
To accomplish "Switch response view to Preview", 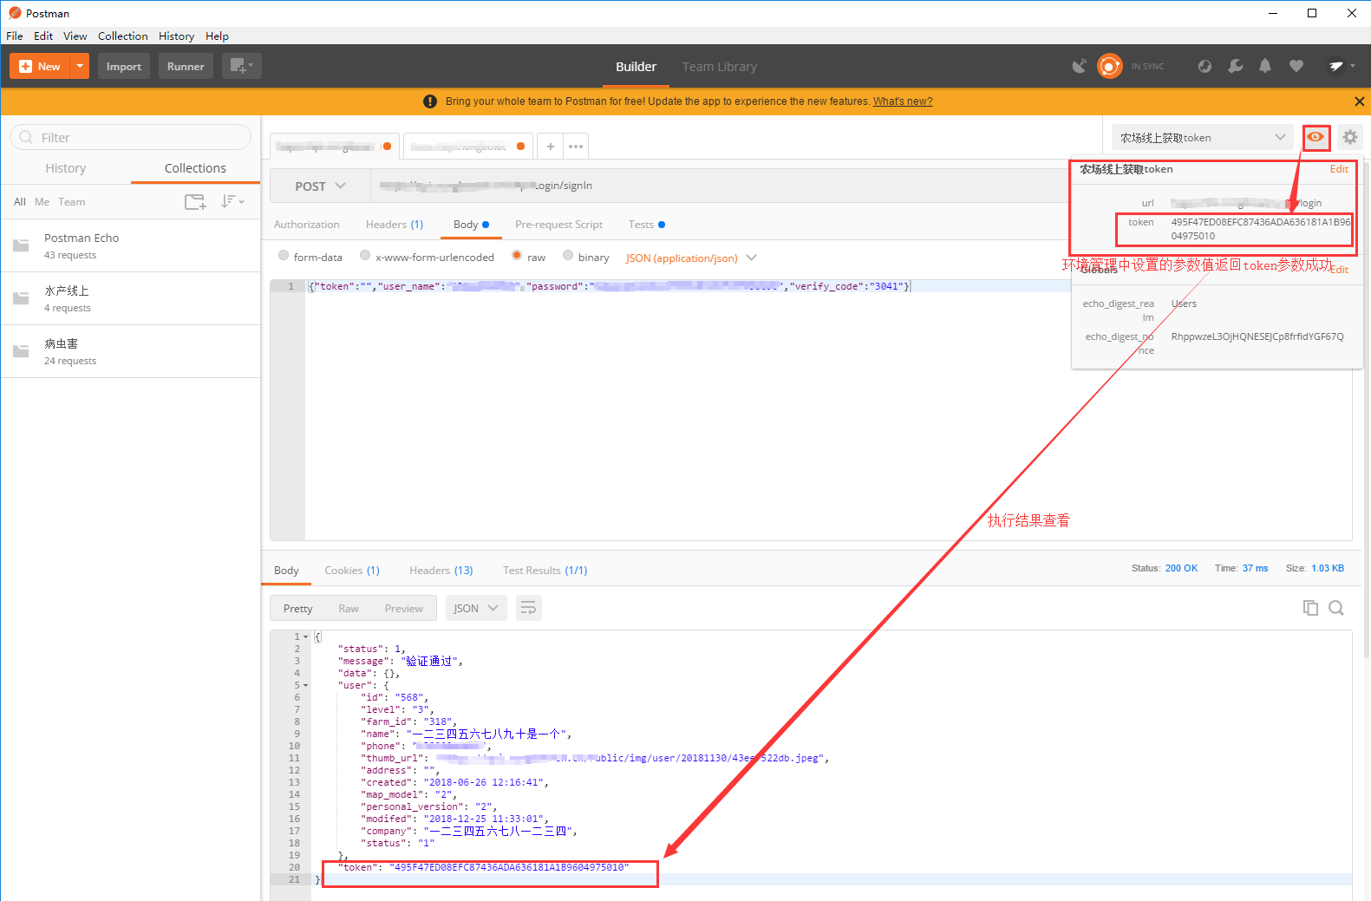I will click(404, 608).
